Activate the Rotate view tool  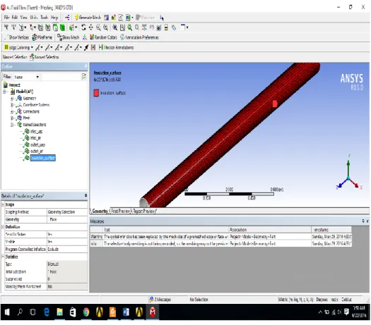click(x=83, y=27)
